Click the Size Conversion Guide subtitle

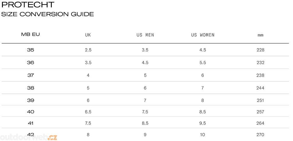pos(47,14)
